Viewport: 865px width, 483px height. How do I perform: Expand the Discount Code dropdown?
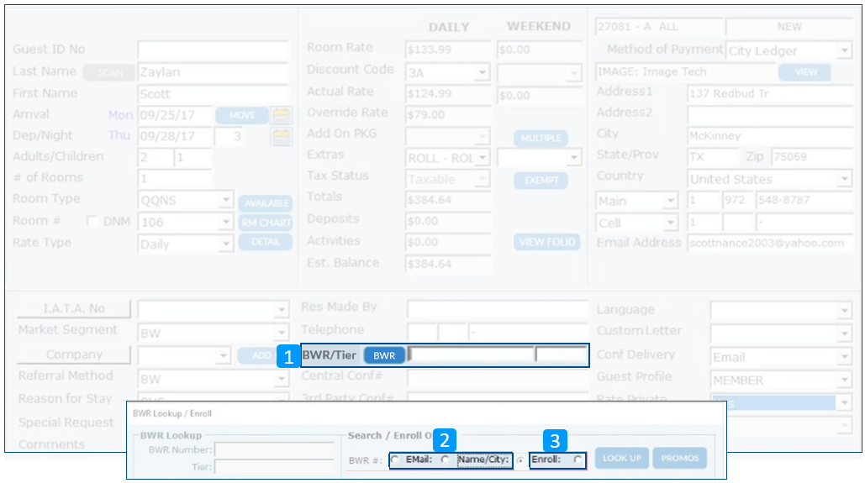click(482, 74)
